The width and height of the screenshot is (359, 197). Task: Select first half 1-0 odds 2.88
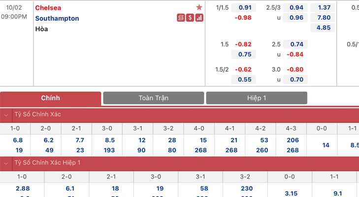click(x=23, y=189)
